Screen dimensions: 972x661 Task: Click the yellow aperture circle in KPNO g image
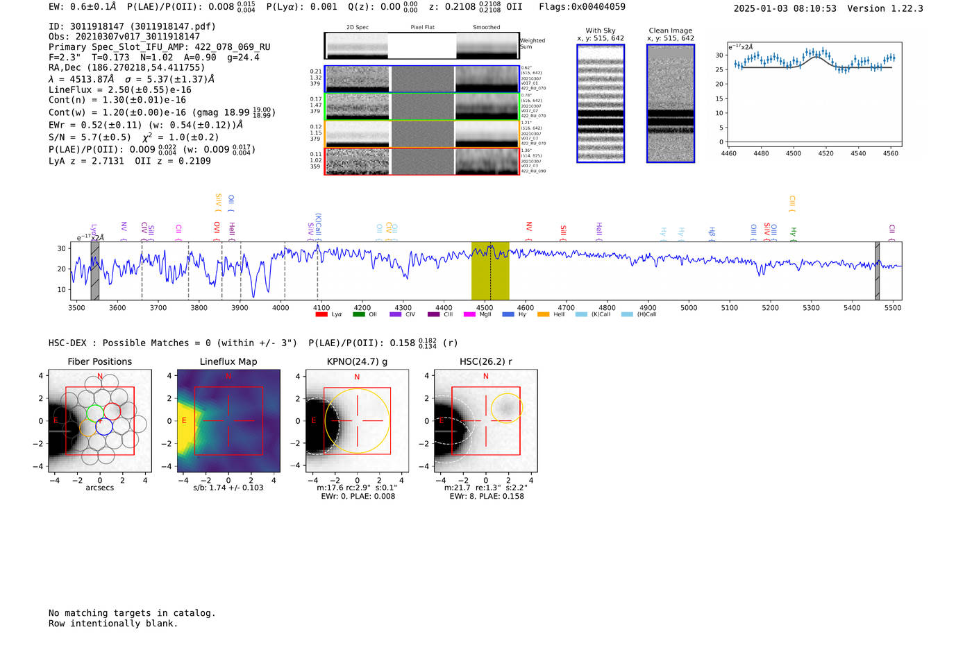(x=358, y=421)
